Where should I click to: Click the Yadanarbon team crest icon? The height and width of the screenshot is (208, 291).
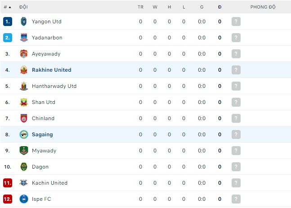(x=24, y=38)
